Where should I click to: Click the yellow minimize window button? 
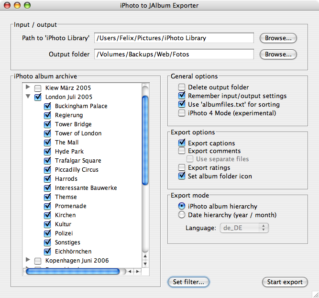(17, 5)
